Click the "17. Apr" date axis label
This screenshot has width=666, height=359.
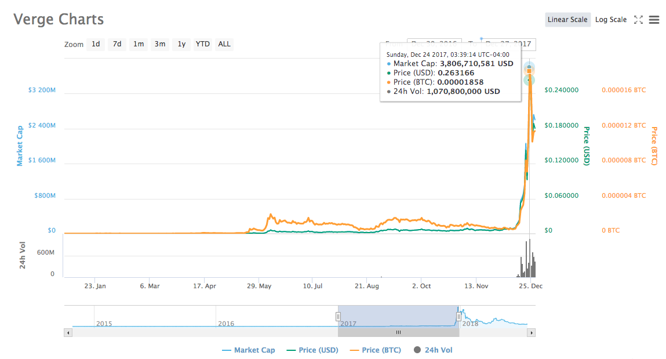click(204, 286)
